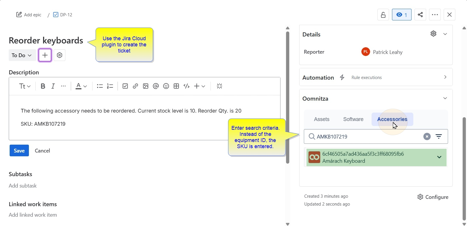Screen dimensions: 467x226
Task: Expand Automation rule executions
Action: pyautogui.click(x=445, y=77)
